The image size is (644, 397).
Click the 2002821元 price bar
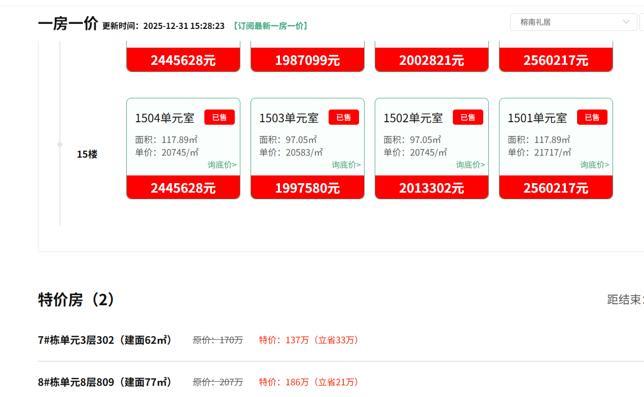tap(432, 60)
